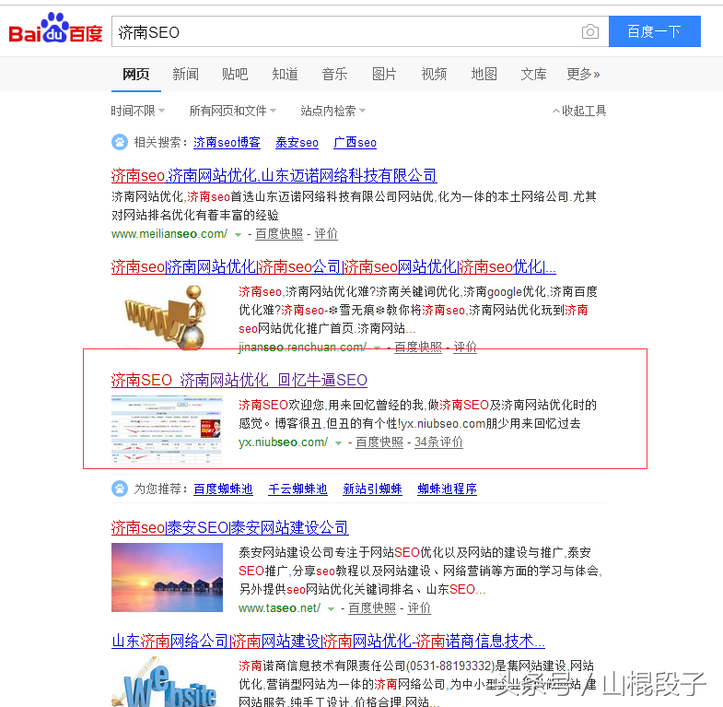Open the 34条评价 reviews link
Screen dimensions: 723x707
pos(438,442)
